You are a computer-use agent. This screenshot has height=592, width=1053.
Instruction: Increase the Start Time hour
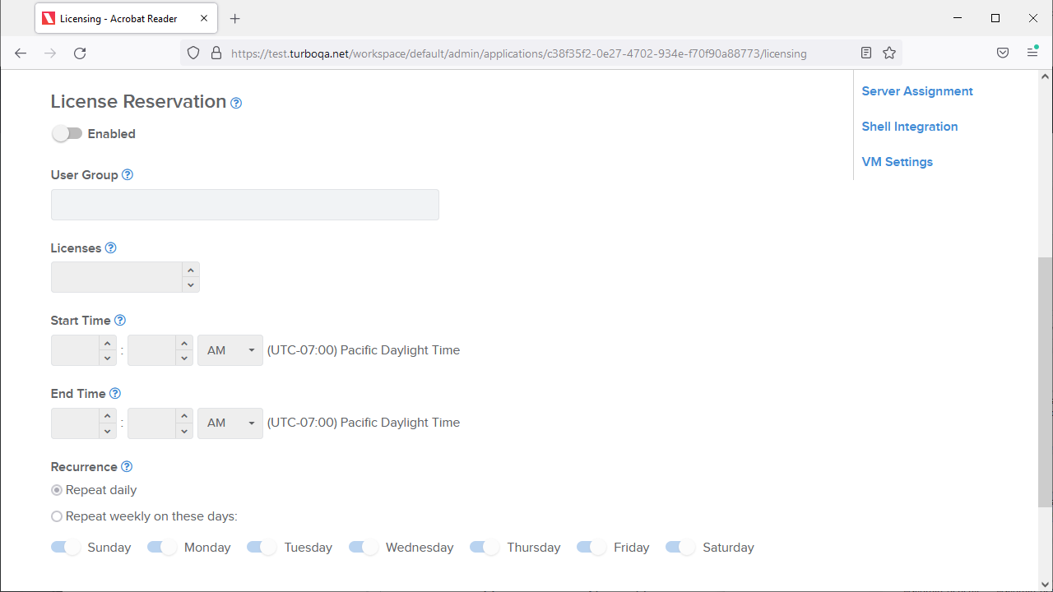(108, 343)
